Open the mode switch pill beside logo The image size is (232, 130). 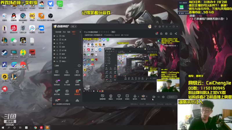74,27
